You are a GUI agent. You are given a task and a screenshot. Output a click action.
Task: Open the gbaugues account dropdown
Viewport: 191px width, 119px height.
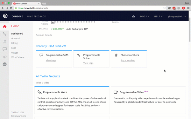tap(177, 17)
